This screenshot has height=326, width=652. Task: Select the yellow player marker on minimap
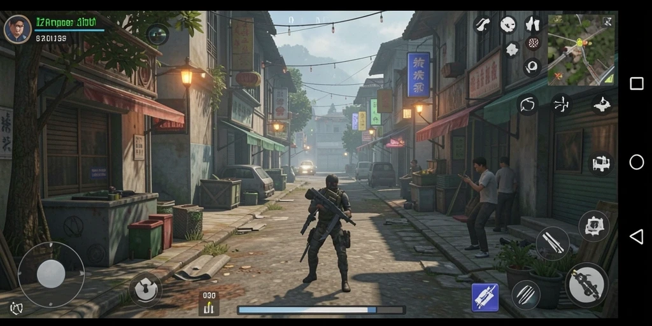pos(579,41)
